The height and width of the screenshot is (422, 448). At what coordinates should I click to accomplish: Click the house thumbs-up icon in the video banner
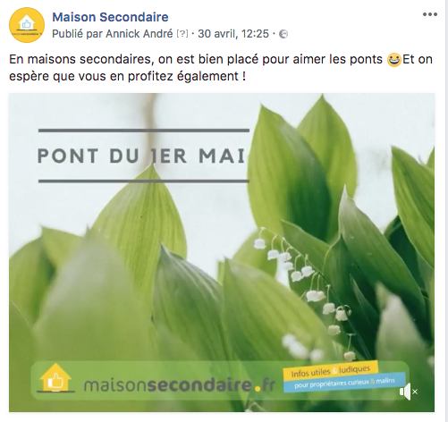coord(55,377)
